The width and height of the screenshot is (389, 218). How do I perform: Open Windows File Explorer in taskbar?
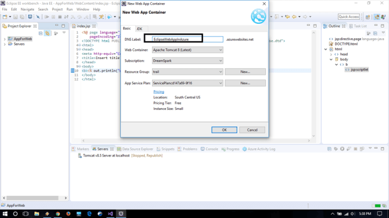click(37, 214)
